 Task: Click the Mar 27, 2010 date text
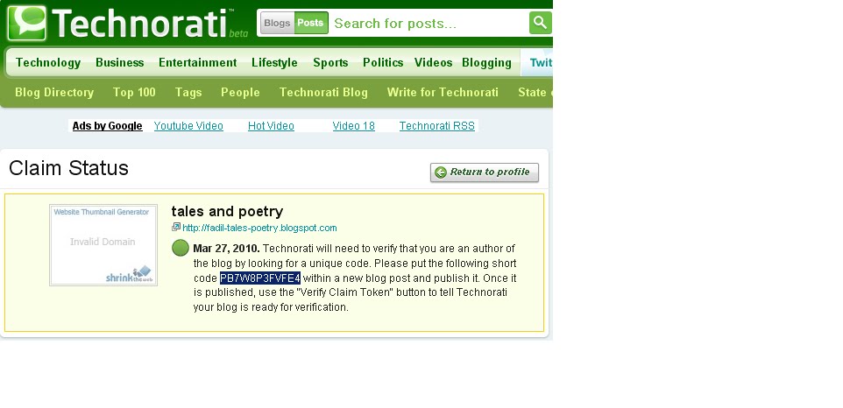[x=226, y=249]
